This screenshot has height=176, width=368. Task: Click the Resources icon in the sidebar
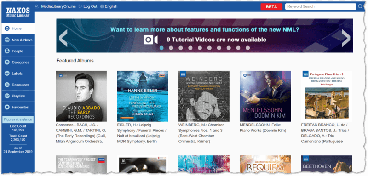pyautogui.click(x=7, y=85)
